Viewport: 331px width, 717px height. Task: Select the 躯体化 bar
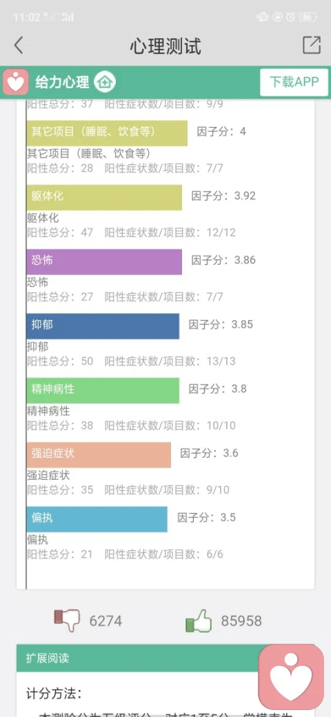tap(104, 198)
